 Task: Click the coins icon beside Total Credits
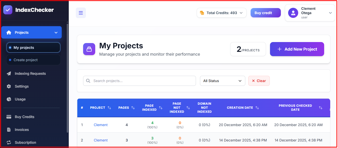click(x=202, y=13)
